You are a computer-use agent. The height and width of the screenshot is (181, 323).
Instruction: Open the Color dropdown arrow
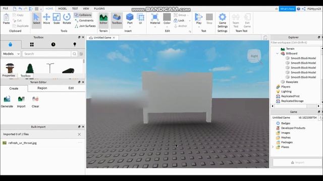point(167,27)
